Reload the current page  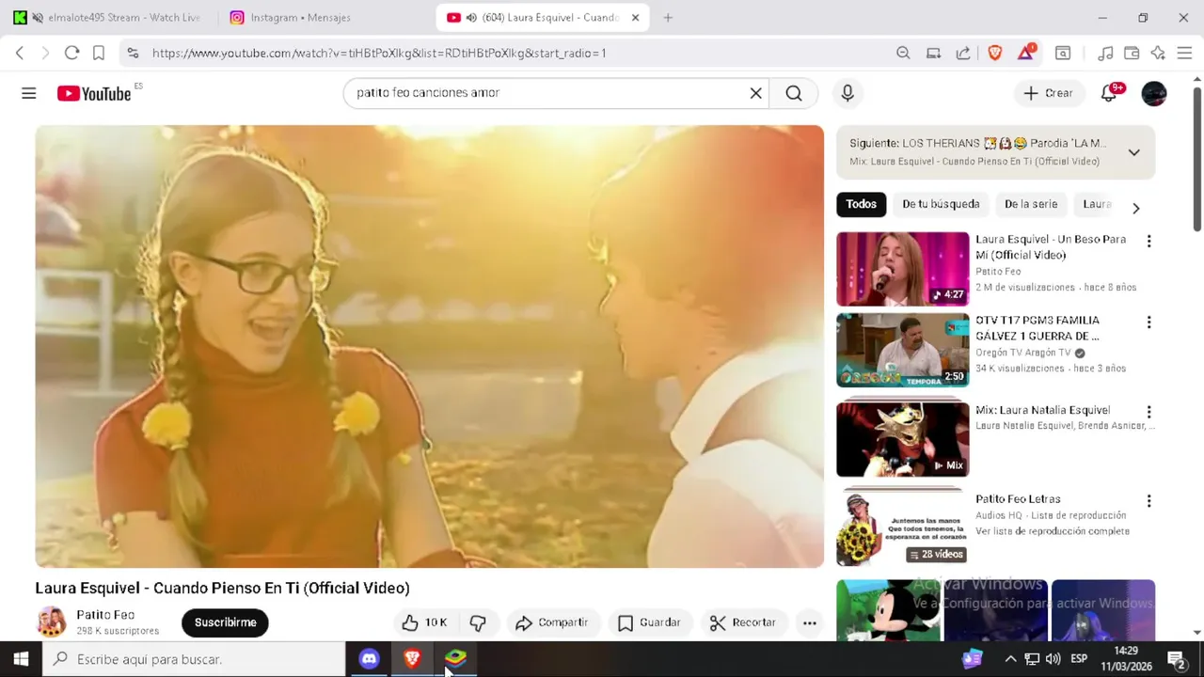click(x=71, y=53)
